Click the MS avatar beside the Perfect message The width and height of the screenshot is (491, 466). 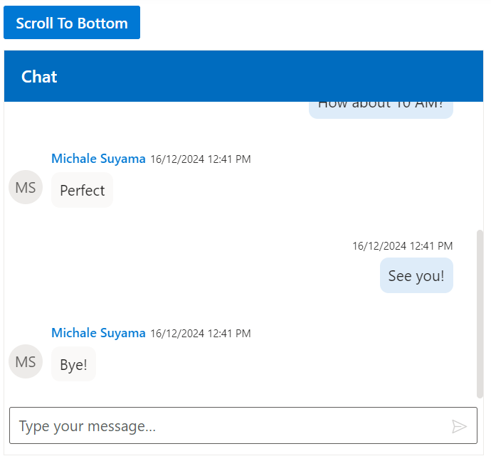tap(26, 188)
